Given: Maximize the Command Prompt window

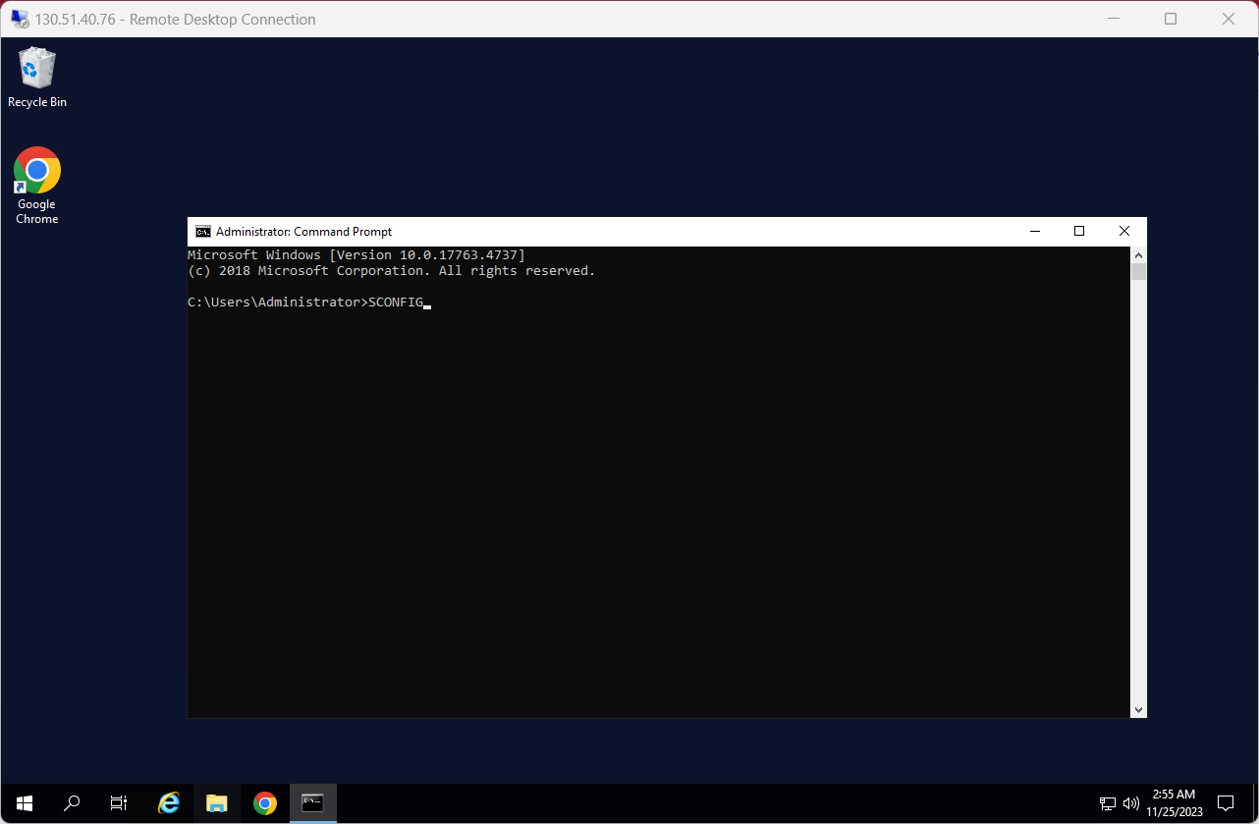Looking at the screenshot, I should [1079, 232].
